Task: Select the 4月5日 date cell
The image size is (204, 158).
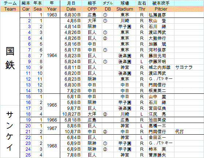Action: 71,21
